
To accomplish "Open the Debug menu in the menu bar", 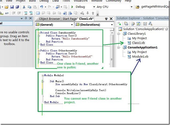I will tap(44, 1).
